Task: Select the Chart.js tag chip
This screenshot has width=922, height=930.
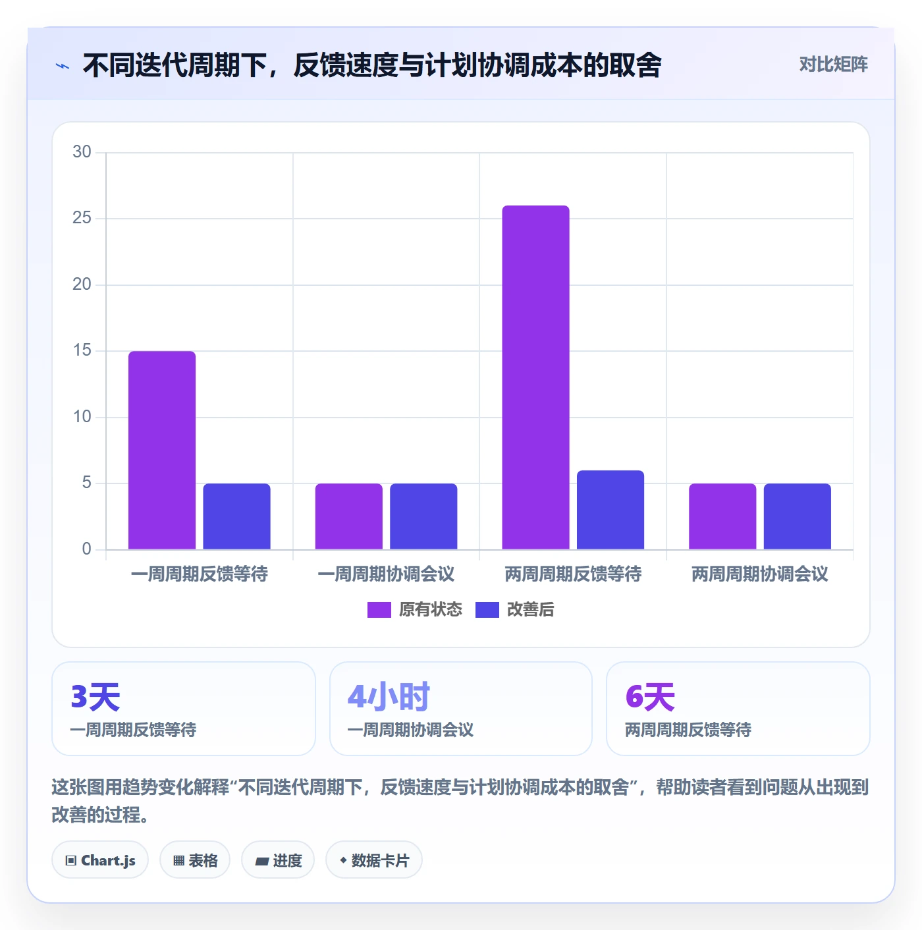Action: tap(100, 860)
